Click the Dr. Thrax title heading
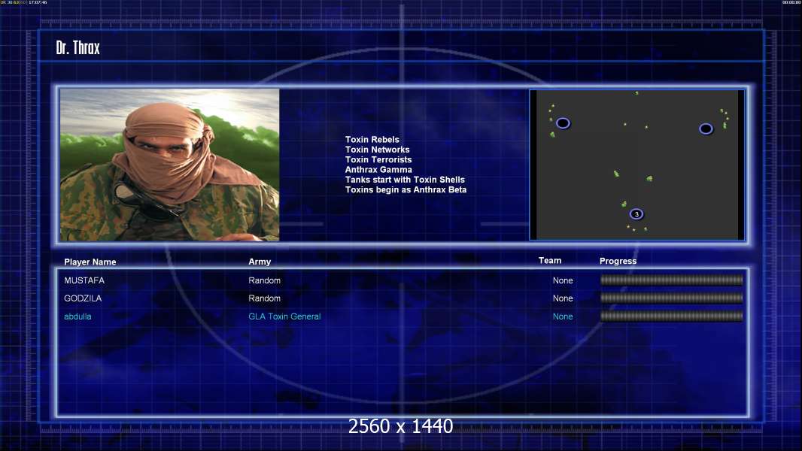The width and height of the screenshot is (802, 451). [77, 48]
